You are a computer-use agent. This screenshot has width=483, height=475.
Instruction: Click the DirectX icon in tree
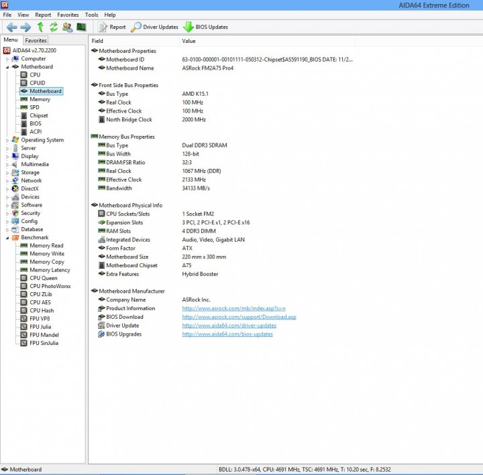(x=15, y=189)
